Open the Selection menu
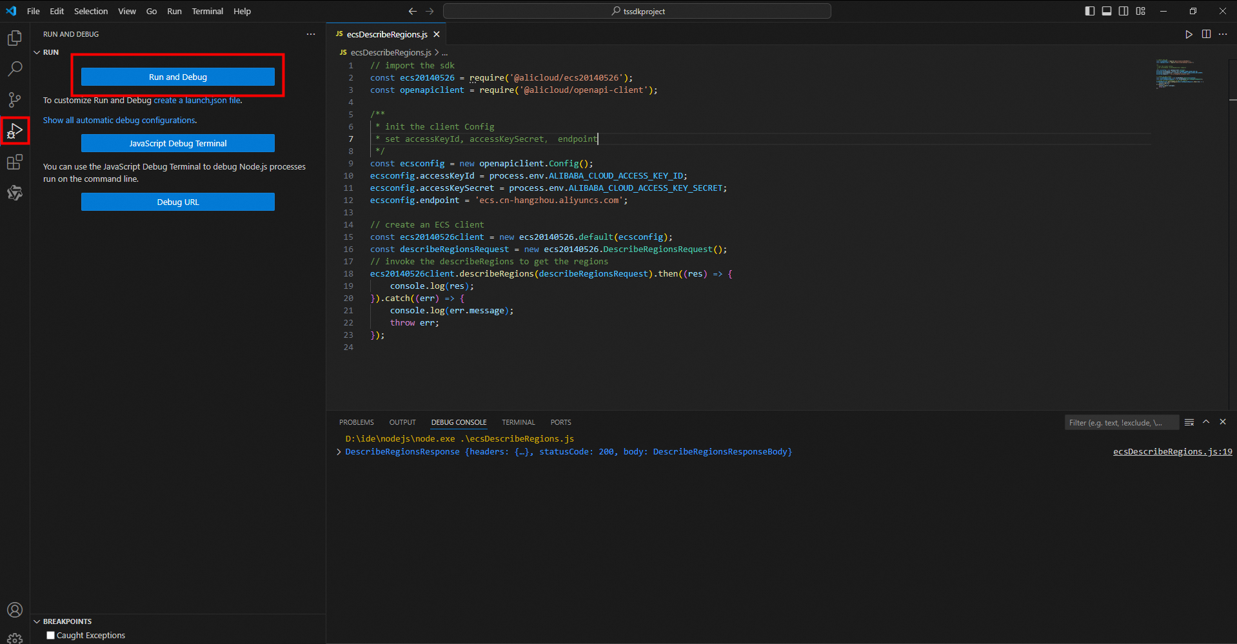 [91, 11]
